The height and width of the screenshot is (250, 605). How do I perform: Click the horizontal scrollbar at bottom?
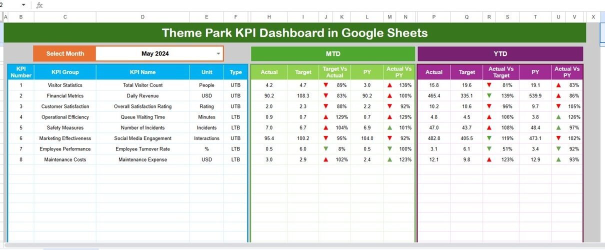tap(300, 245)
